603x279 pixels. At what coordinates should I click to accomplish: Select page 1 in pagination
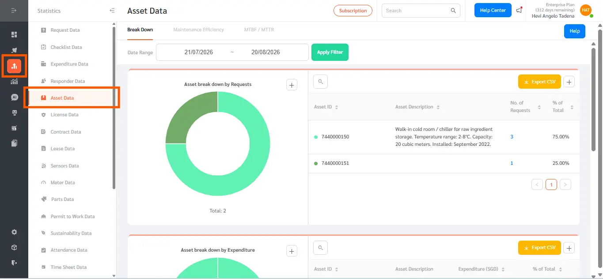tap(551, 185)
